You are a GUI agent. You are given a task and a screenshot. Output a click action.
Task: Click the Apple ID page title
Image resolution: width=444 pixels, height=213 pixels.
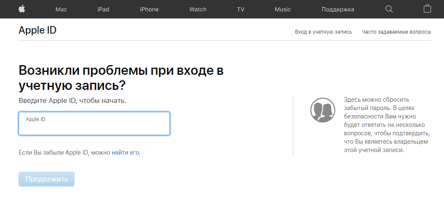coord(37,30)
